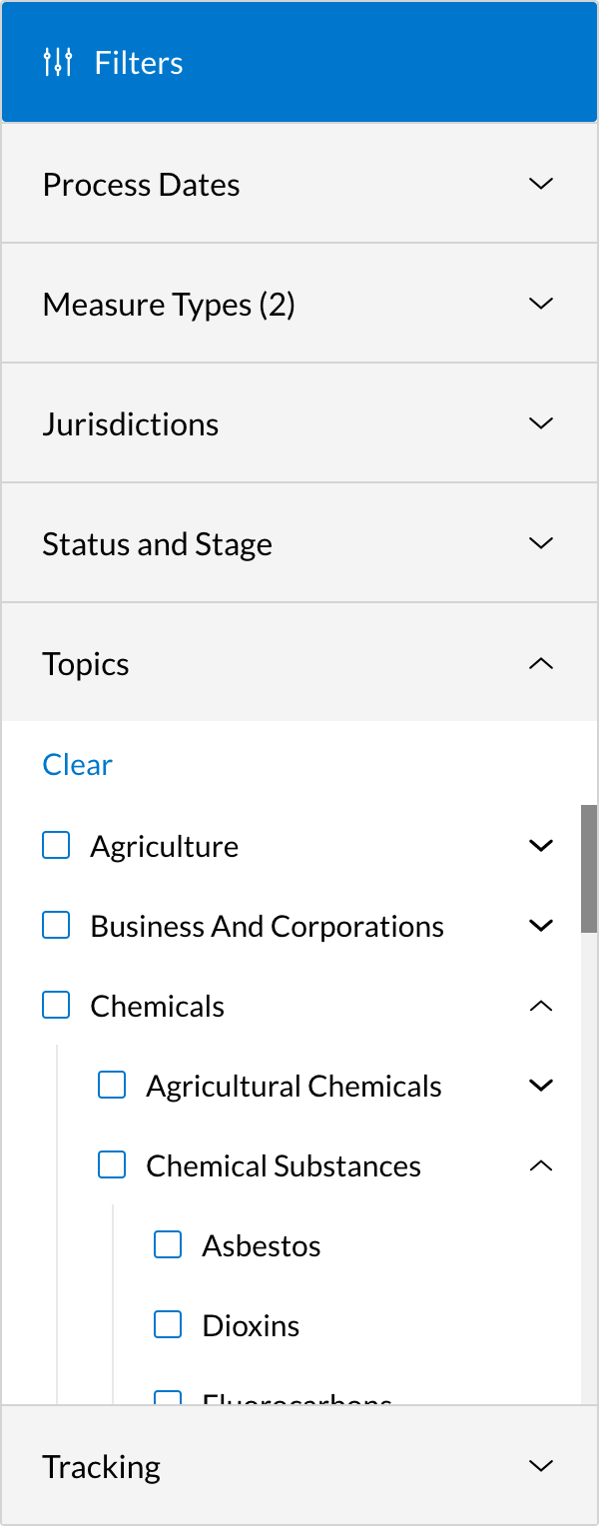Viewport: 603px width, 1528px height.
Task: Check the Chemical Substances checkbox
Action: coord(112,1164)
